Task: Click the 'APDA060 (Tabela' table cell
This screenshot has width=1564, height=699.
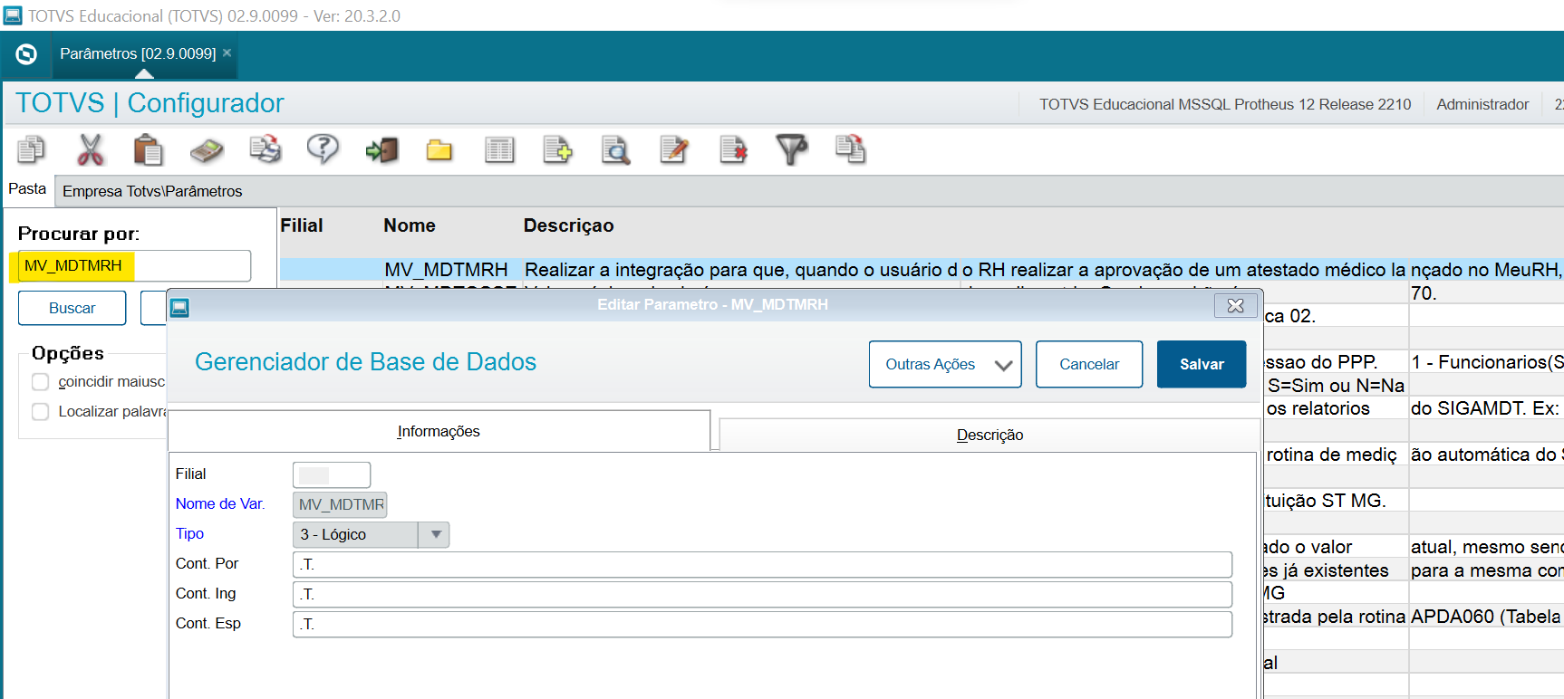Action: (1486, 617)
